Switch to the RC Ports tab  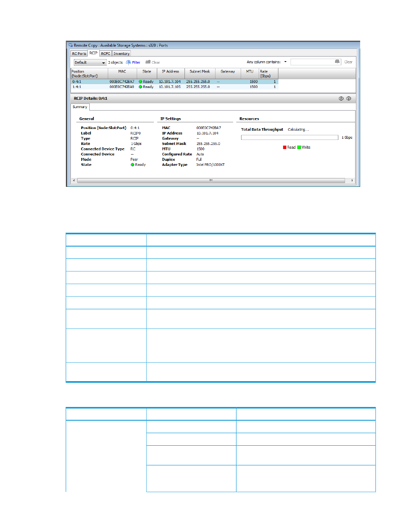coord(79,54)
